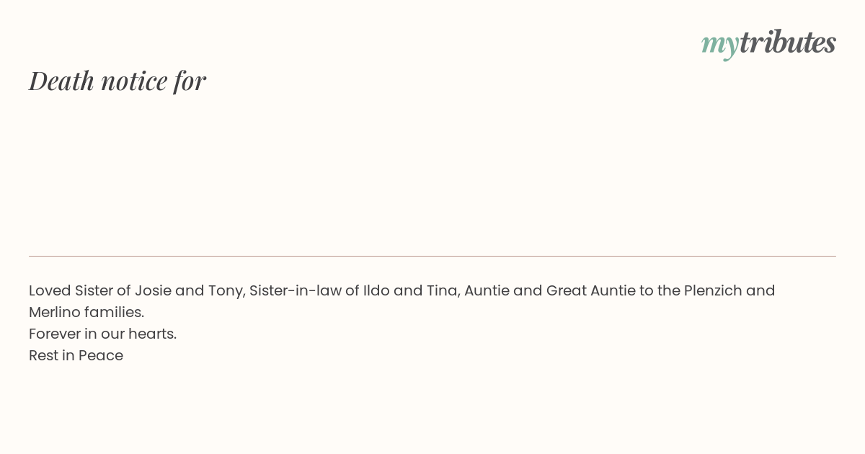Click the word "Death" in the heading
This screenshot has height=454, width=865.
pos(62,81)
